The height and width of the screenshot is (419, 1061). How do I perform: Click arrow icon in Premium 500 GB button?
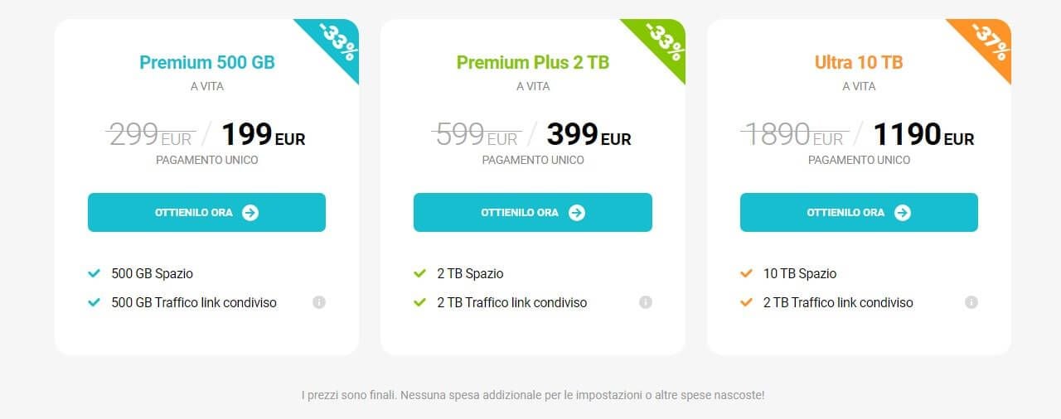(250, 213)
